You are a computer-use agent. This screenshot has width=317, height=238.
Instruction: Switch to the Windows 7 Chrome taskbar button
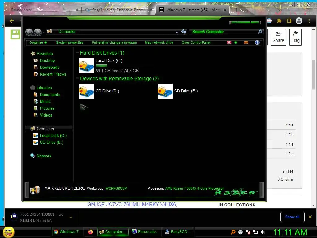pyautogui.click(x=68, y=232)
